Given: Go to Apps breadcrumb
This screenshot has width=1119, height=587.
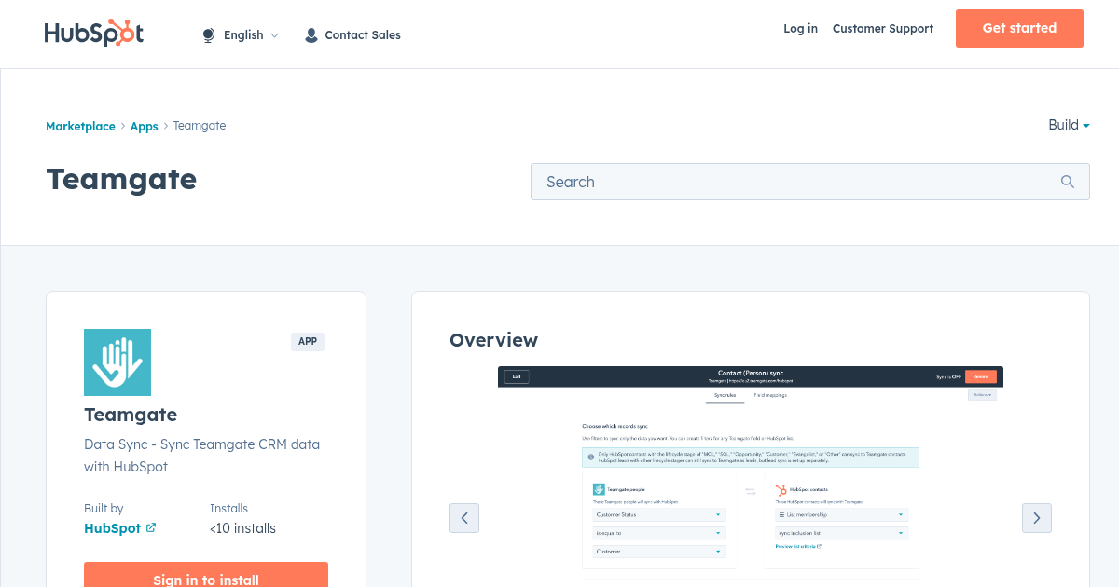Looking at the screenshot, I should pyautogui.click(x=145, y=126).
